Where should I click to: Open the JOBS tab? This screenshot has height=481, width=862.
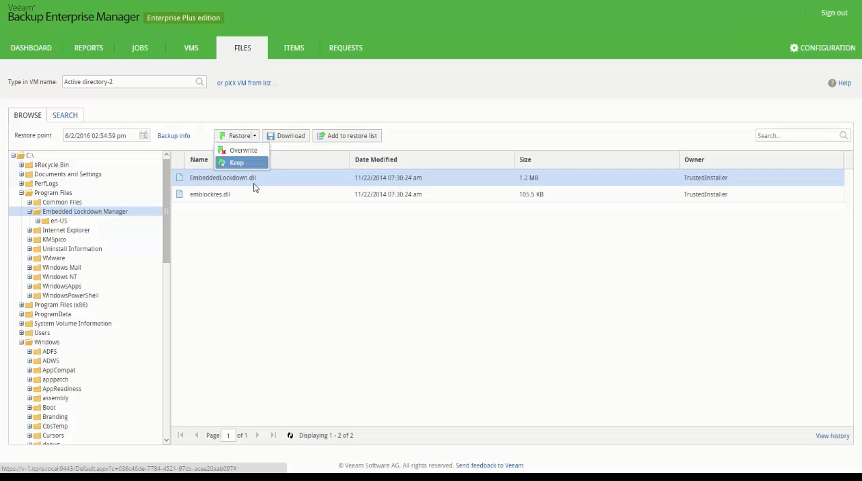point(139,48)
